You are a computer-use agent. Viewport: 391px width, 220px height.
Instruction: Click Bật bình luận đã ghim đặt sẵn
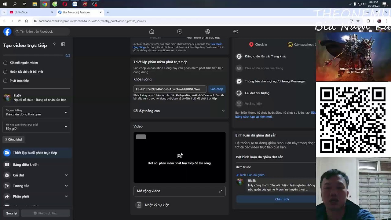[260, 157]
